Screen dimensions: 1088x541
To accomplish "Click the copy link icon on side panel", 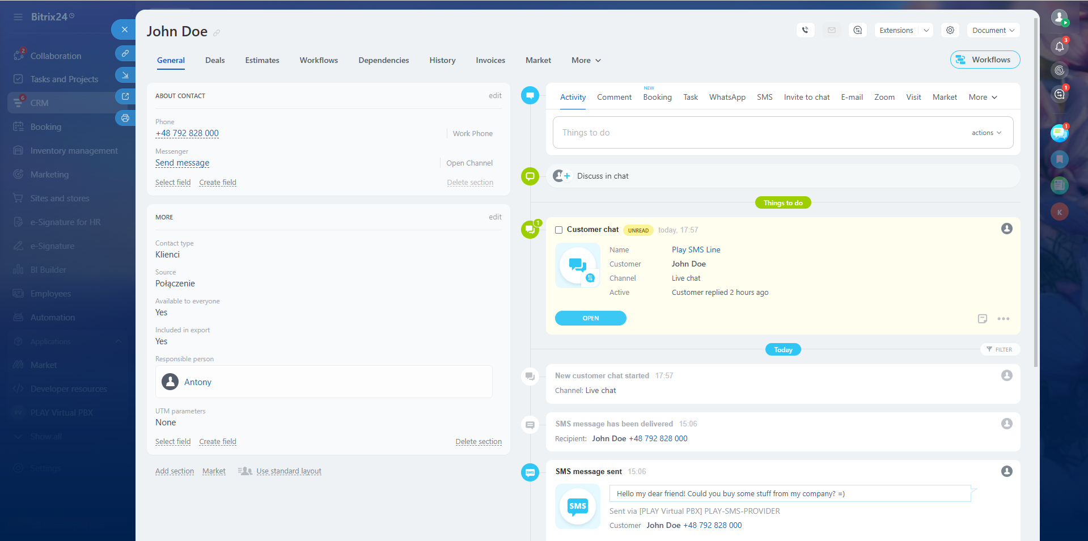I will [x=125, y=53].
